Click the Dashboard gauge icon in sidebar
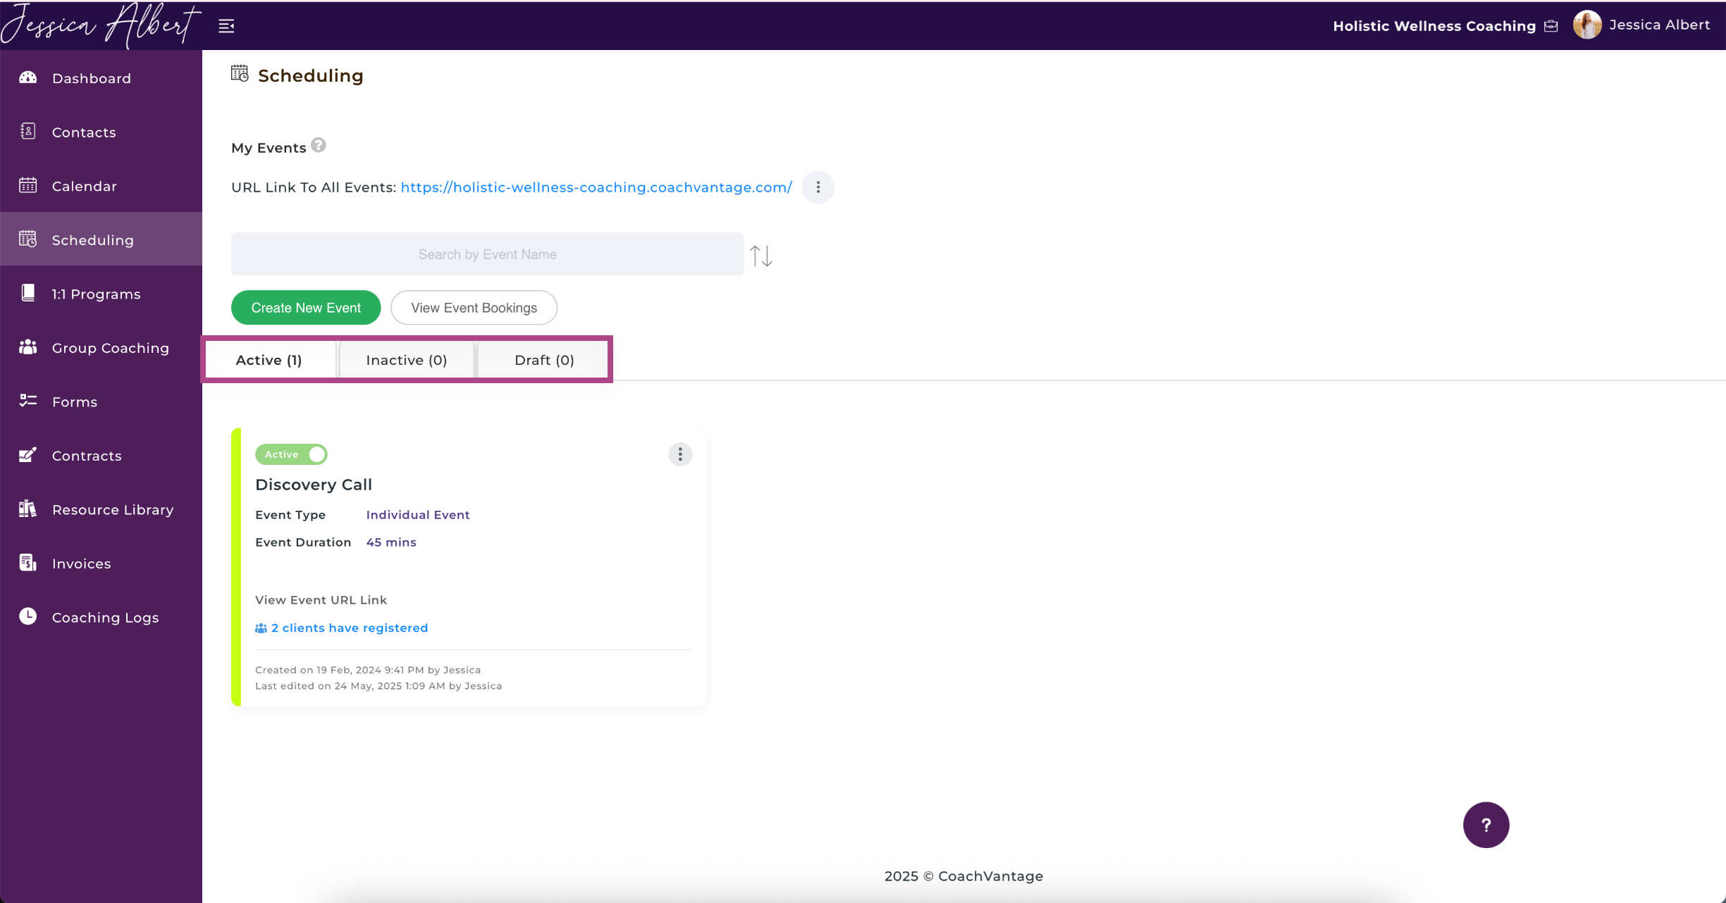Screen dimensions: 1726x903 27,77
